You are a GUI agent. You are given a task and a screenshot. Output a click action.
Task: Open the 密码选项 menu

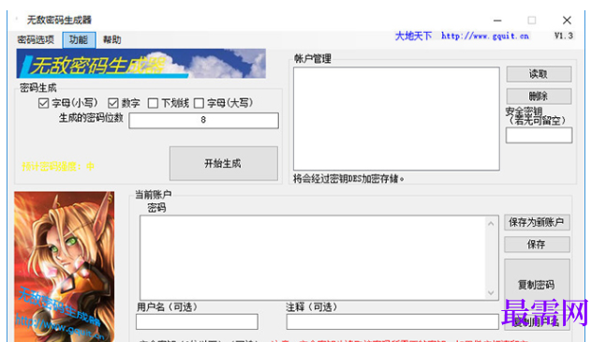pyautogui.click(x=36, y=39)
